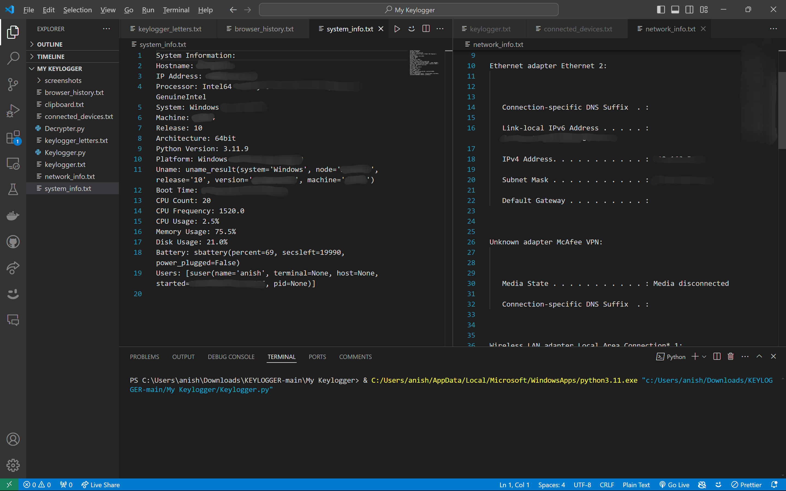This screenshot has width=786, height=491.
Task: Open the Run and Debug view
Action: (13, 111)
